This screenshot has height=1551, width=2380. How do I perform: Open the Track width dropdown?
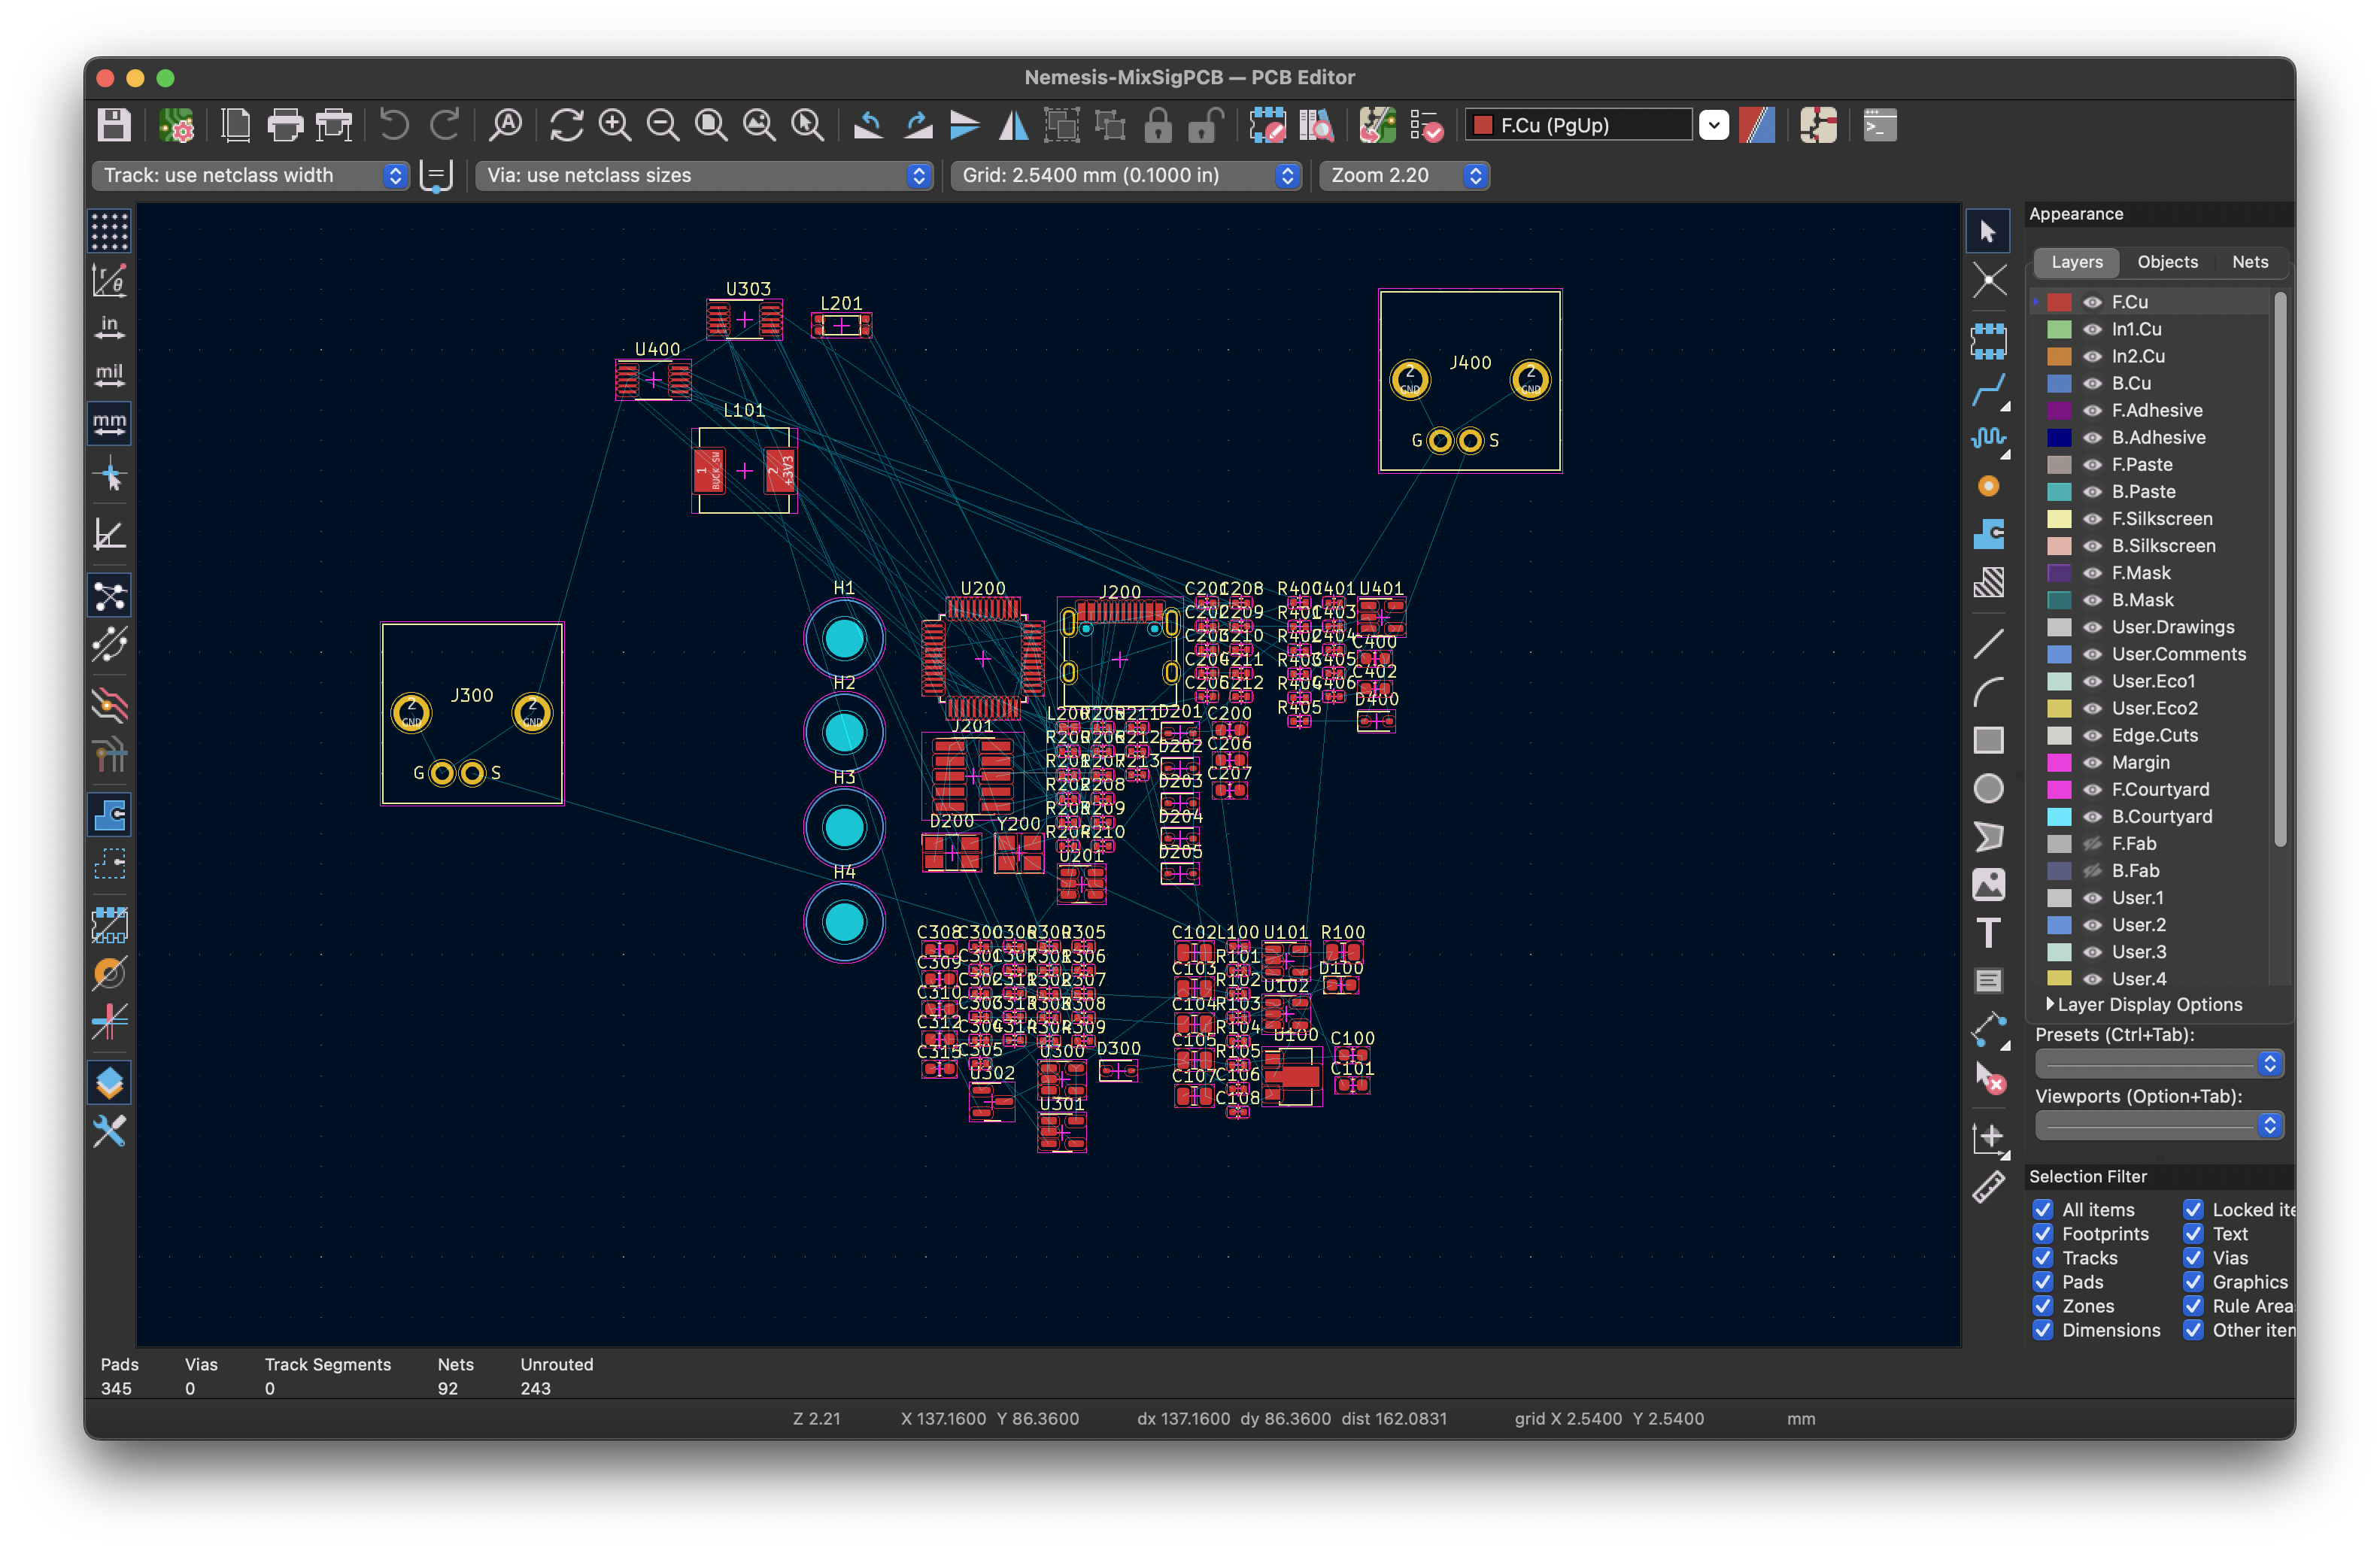pos(250,175)
